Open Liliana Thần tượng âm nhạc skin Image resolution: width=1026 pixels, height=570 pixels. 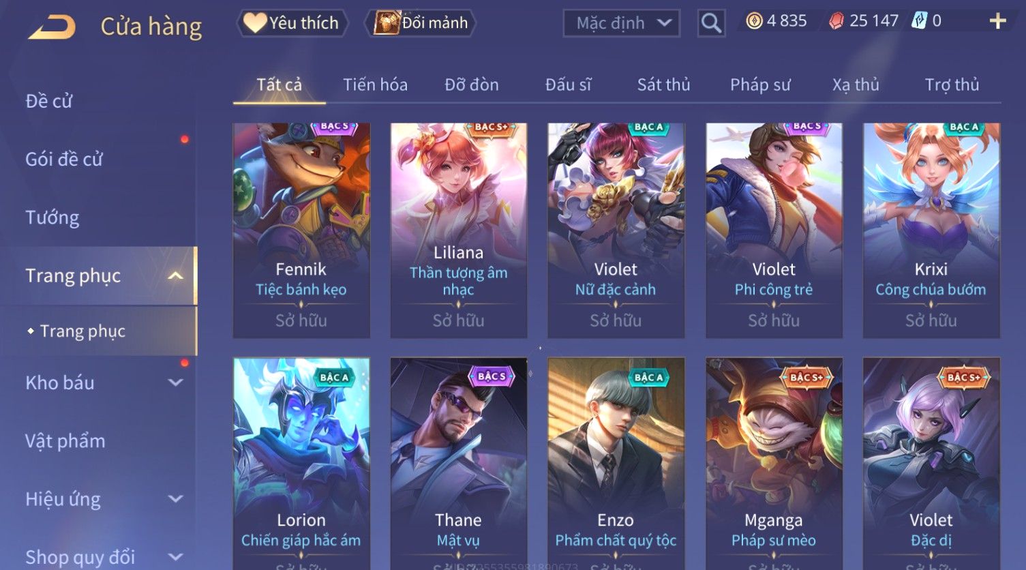coord(459,230)
